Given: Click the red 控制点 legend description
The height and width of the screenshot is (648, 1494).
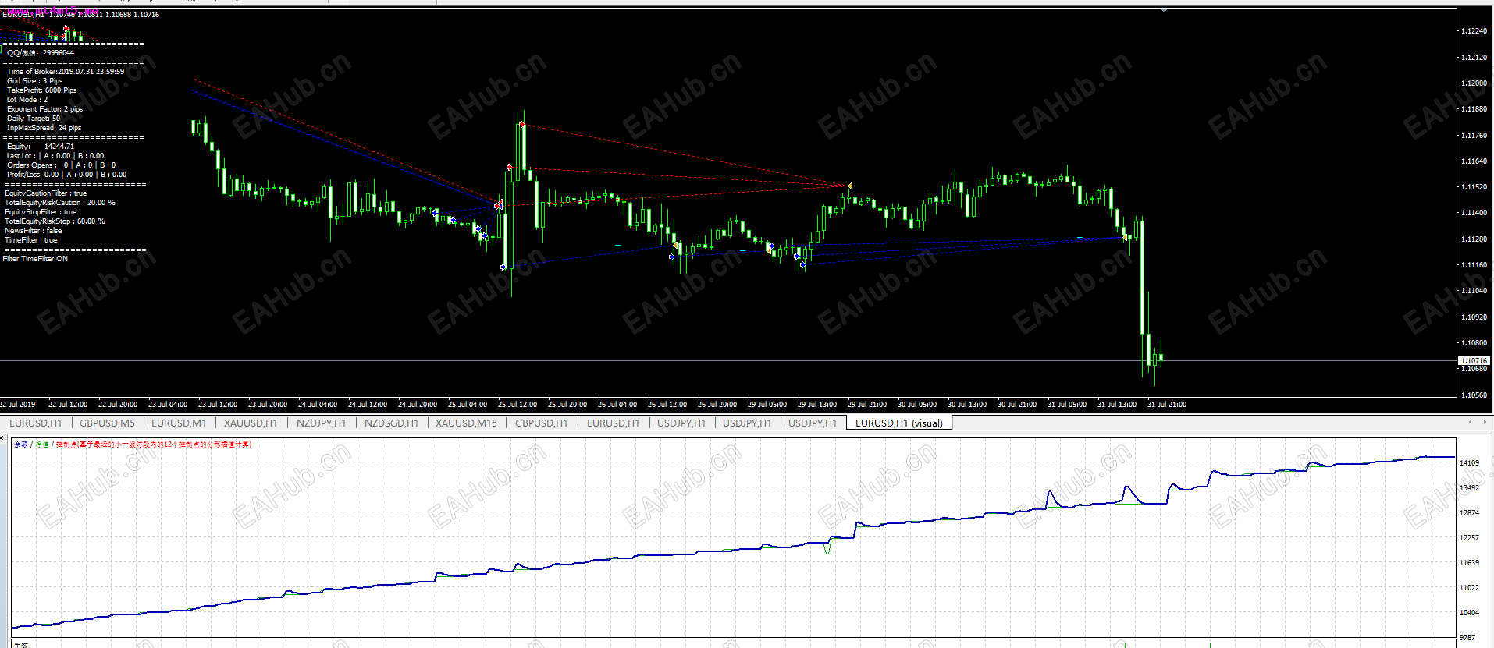Looking at the screenshot, I should pyautogui.click(x=154, y=444).
